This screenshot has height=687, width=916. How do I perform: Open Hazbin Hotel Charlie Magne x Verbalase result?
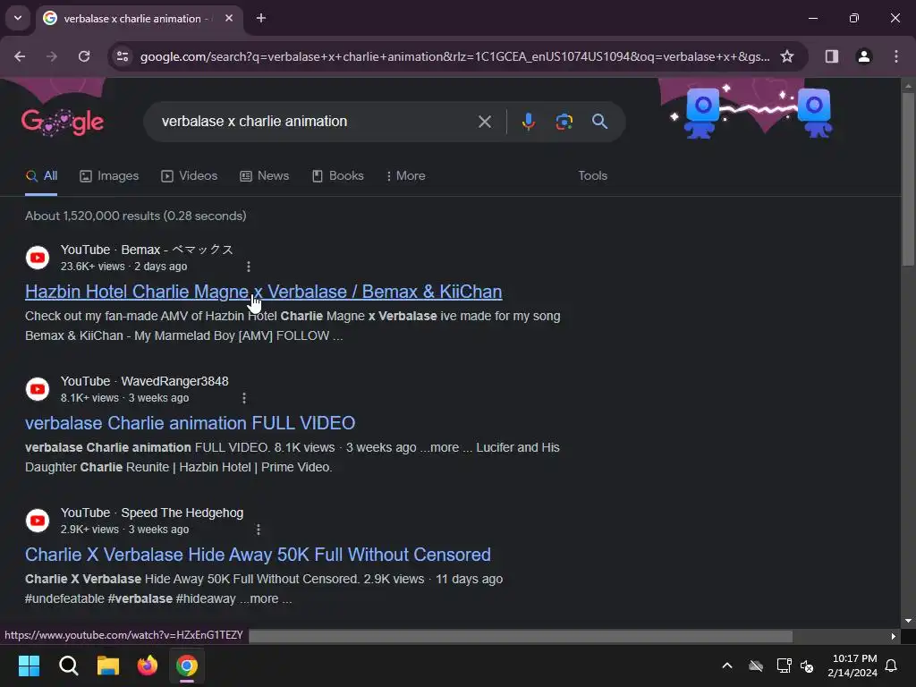pyautogui.click(x=264, y=292)
